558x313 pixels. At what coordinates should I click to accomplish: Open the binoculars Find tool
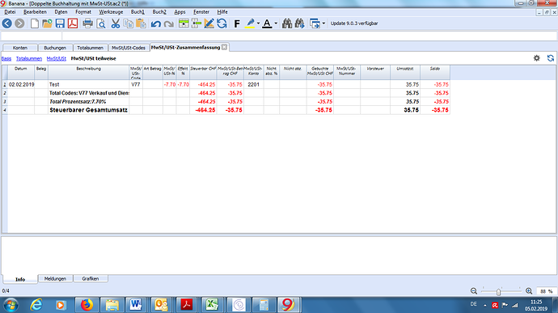[x=287, y=23]
